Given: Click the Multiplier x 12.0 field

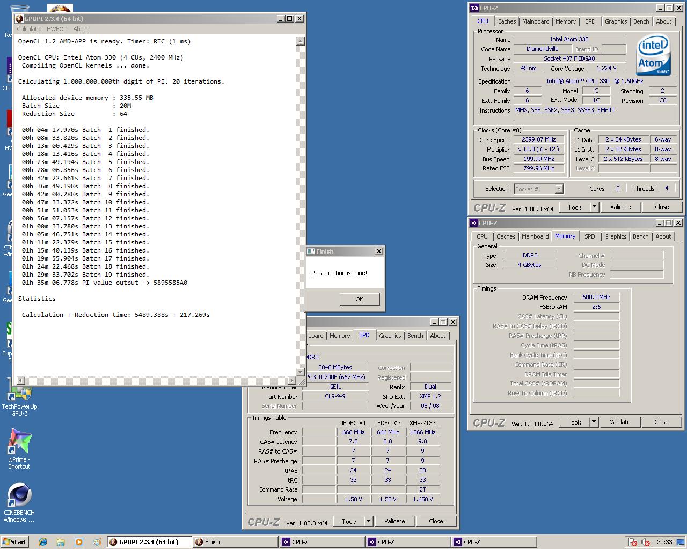Looking at the screenshot, I should (x=539, y=149).
